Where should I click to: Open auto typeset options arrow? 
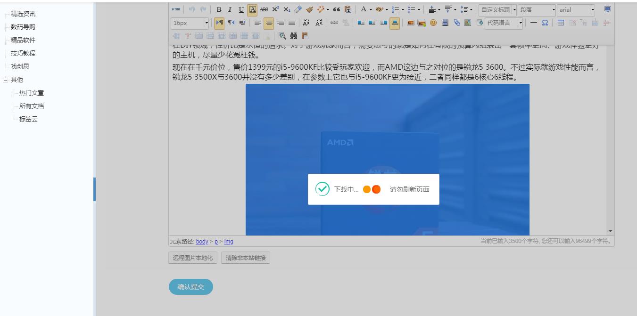(x=328, y=9)
